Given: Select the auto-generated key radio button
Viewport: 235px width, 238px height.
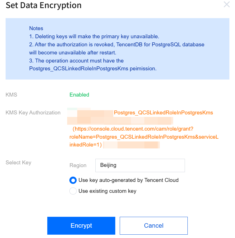Looking at the screenshot, I should point(73,180).
